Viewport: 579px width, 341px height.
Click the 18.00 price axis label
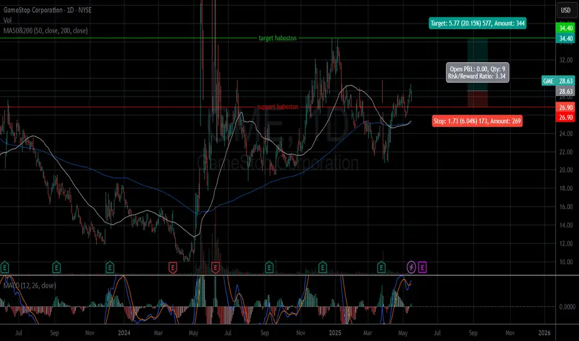566,188
